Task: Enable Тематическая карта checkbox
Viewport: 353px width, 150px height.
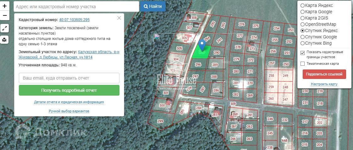Action: (x=303, y=64)
